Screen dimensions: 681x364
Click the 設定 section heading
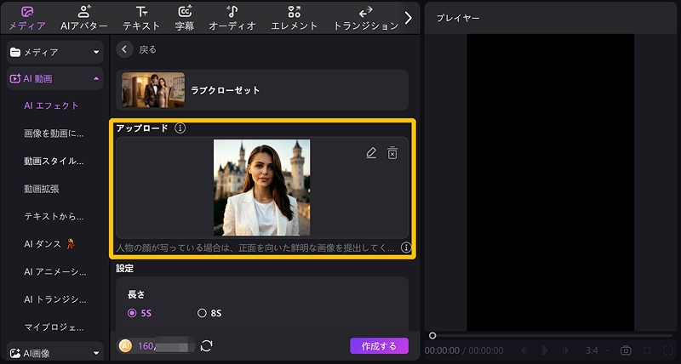click(125, 269)
